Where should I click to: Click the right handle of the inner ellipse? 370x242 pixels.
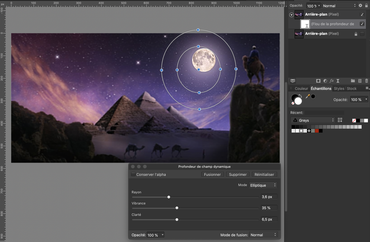(220, 69)
